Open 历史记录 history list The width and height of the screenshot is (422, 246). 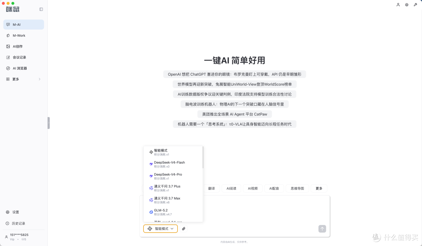click(x=24, y=223)
